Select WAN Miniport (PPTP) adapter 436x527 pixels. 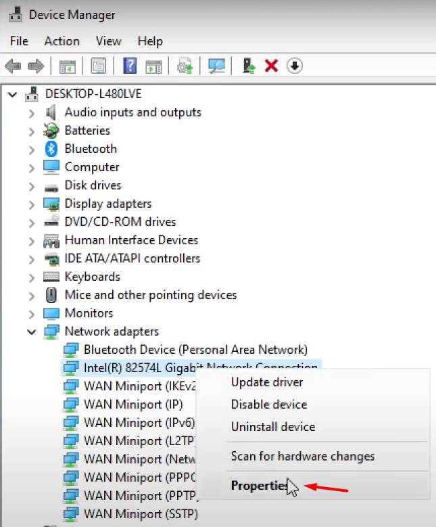(x=140, y=495)
